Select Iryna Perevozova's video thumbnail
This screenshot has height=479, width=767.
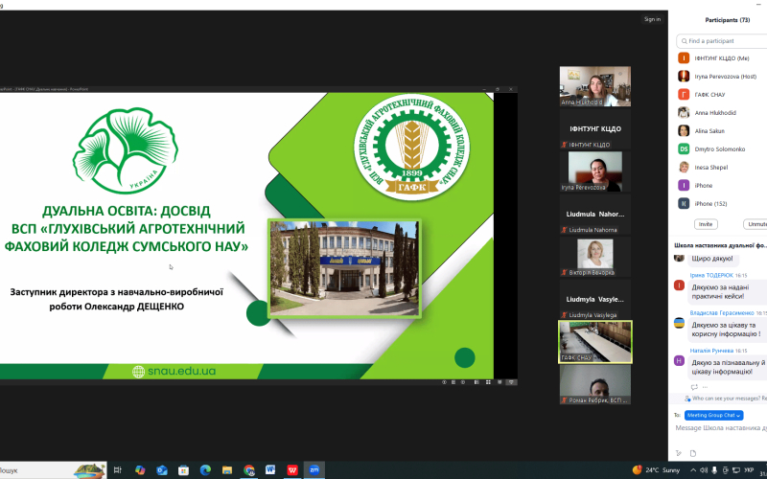pos(594,171)
